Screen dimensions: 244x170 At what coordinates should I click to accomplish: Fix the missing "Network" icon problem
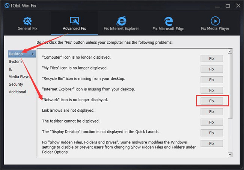click(212, 101)
